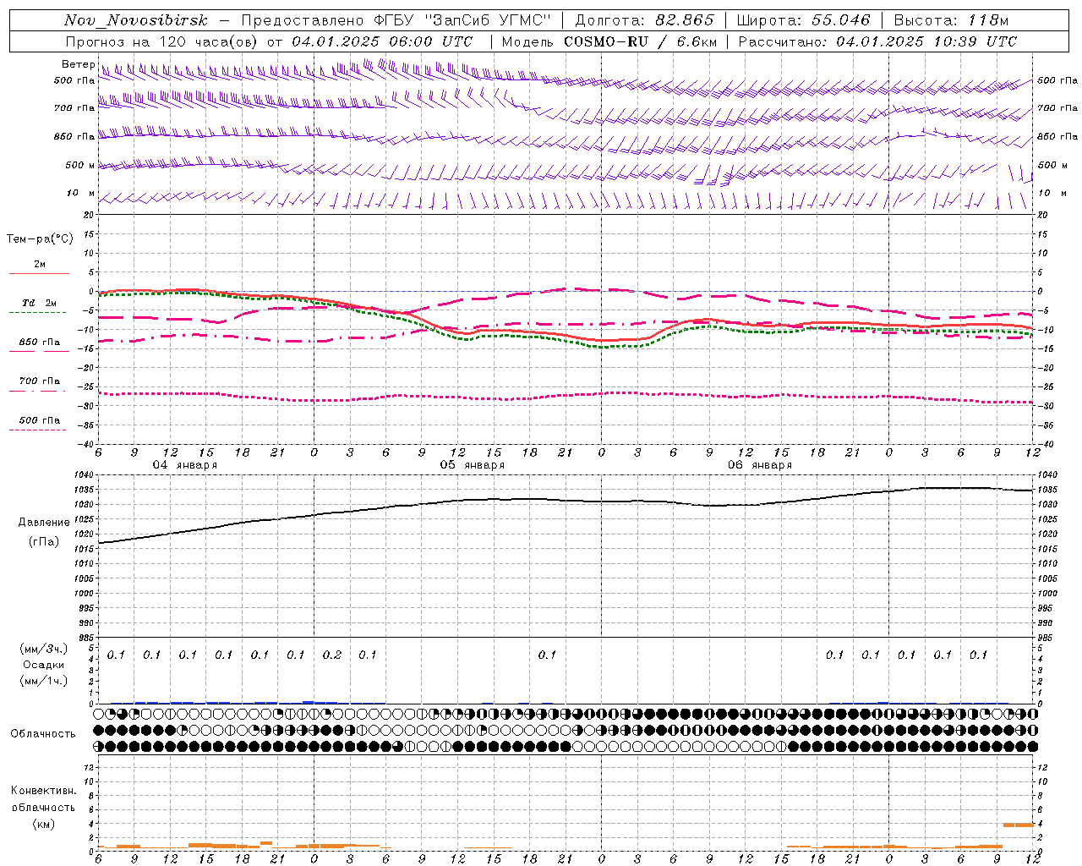Click the Высота: 118м header field
1082x866 pixels.
point(951,20)
